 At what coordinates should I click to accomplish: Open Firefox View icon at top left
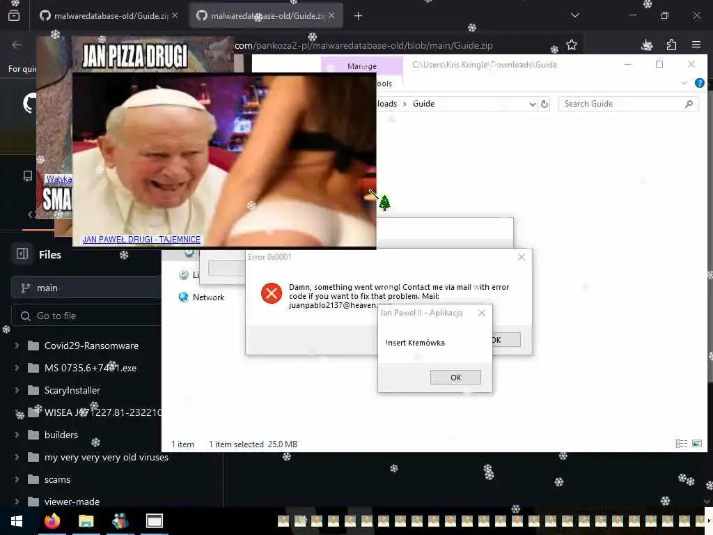(14, 15)
